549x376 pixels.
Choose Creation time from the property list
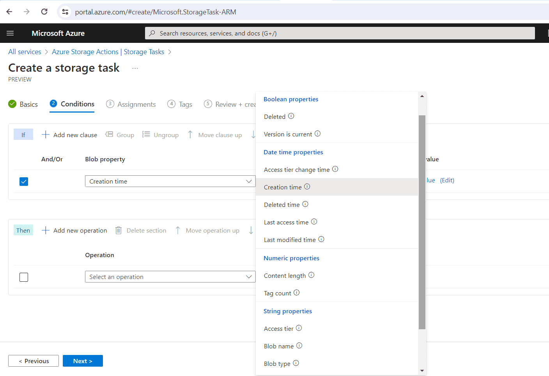(x=337, y=187)
